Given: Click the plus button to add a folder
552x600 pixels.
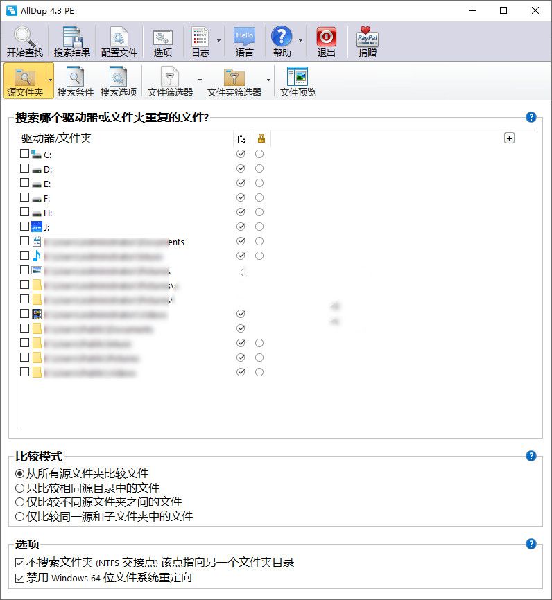Looking at the screenshot, I should 509,138.
